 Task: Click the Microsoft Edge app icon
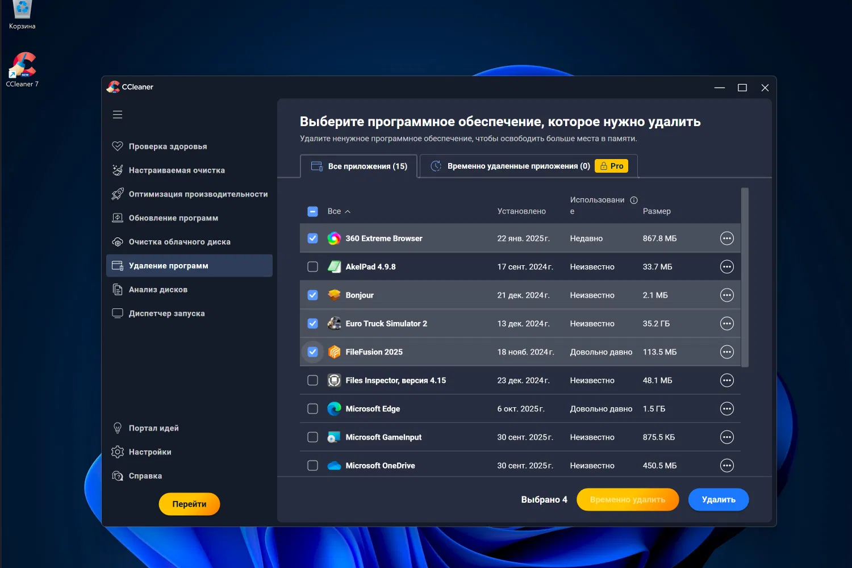(335, 409)
